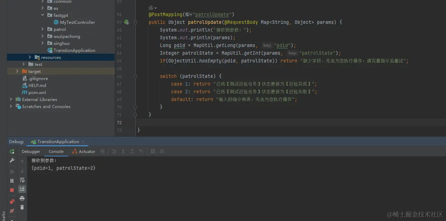
Task: Expand the xinghuo package folder
Action: tap(43, 43)
